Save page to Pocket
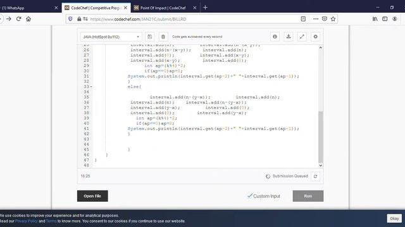The width and height of the screenshot is (405, 227). [325, 19]
